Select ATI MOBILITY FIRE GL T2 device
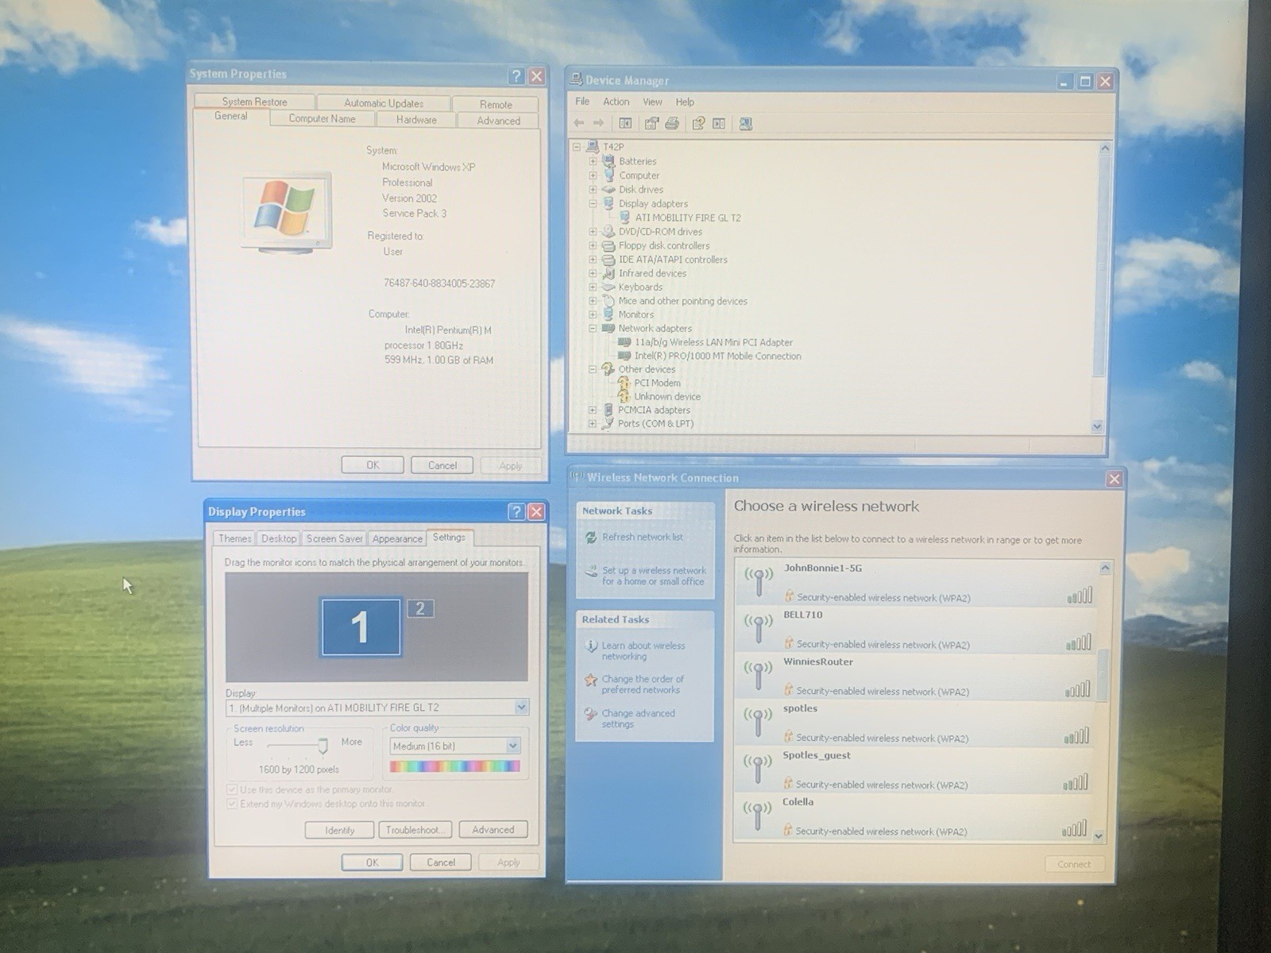 (687, 218)
